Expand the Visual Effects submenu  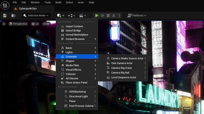(77, 70)
